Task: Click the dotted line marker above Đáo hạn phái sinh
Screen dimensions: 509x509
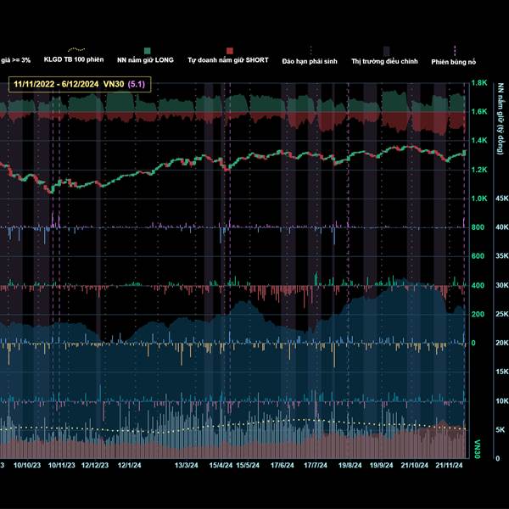Action: click(311, 51)
